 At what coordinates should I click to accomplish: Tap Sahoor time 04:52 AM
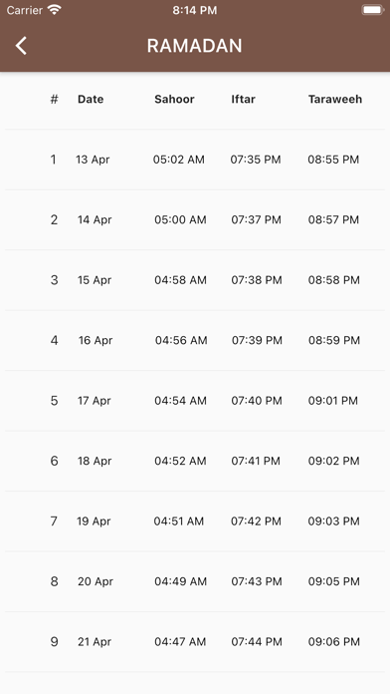tap(180, 461)
